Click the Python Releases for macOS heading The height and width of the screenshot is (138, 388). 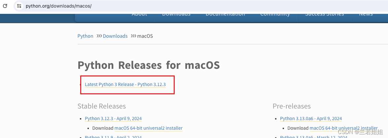[149, 65]
